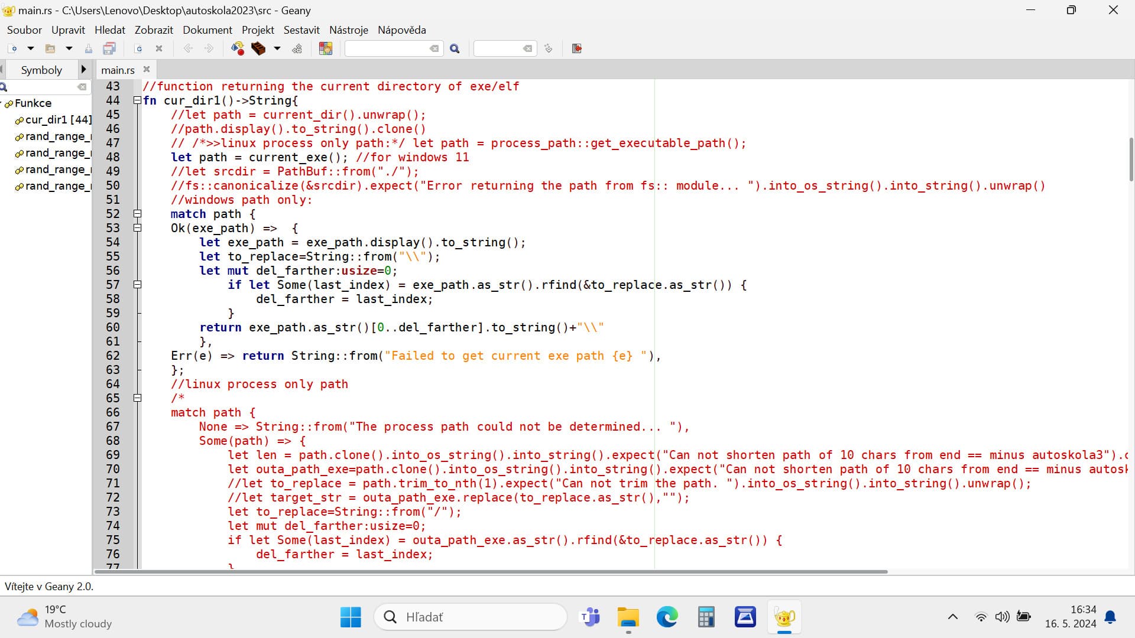Click the New file toolbar icon
The image size is (1135, 638).
point(12,48)
